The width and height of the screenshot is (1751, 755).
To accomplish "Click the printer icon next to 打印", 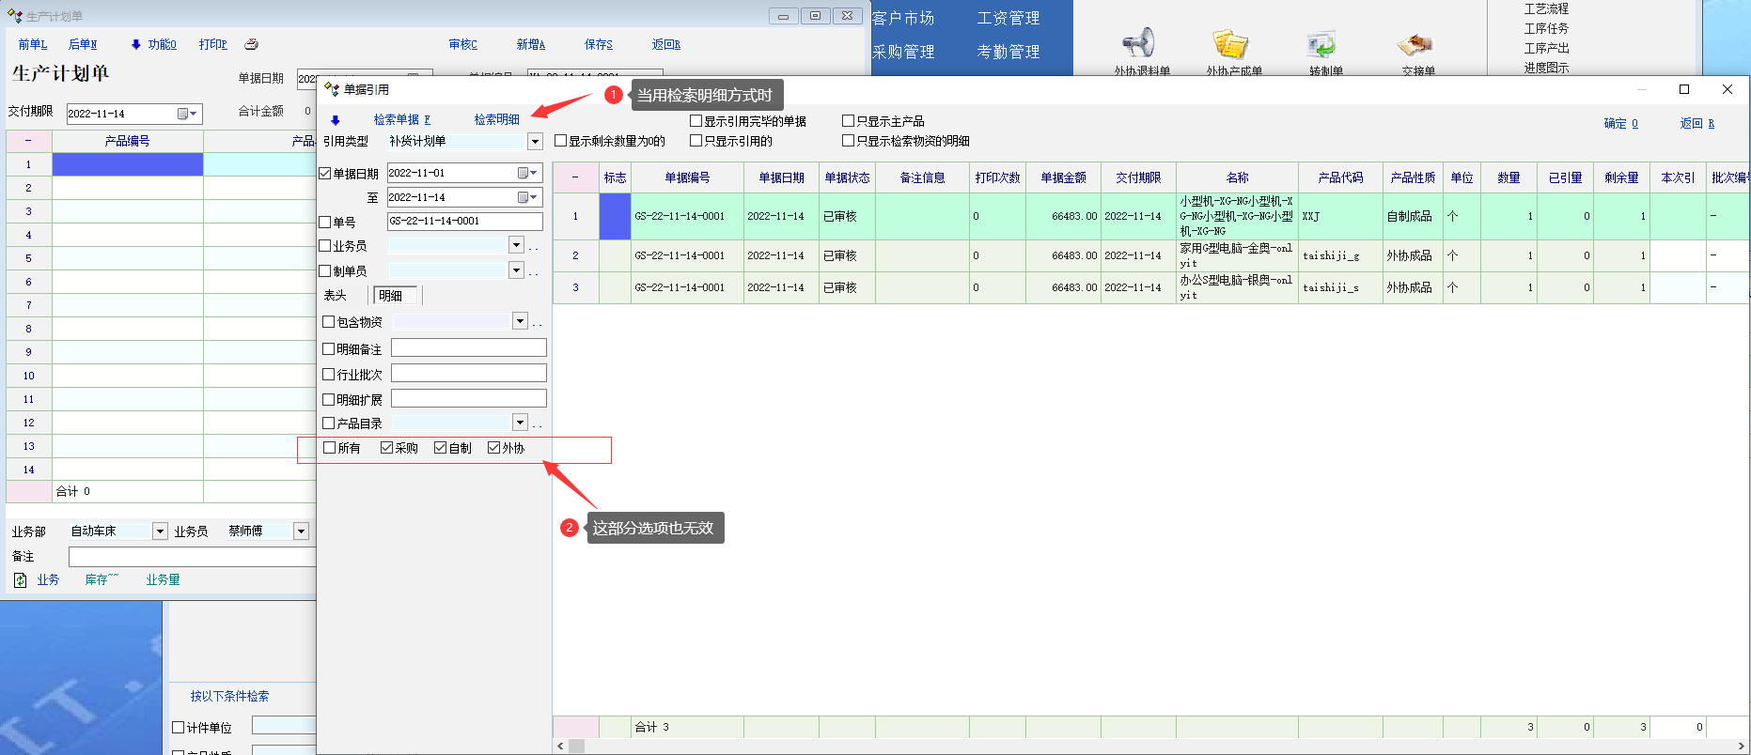I will pos(251,44).
